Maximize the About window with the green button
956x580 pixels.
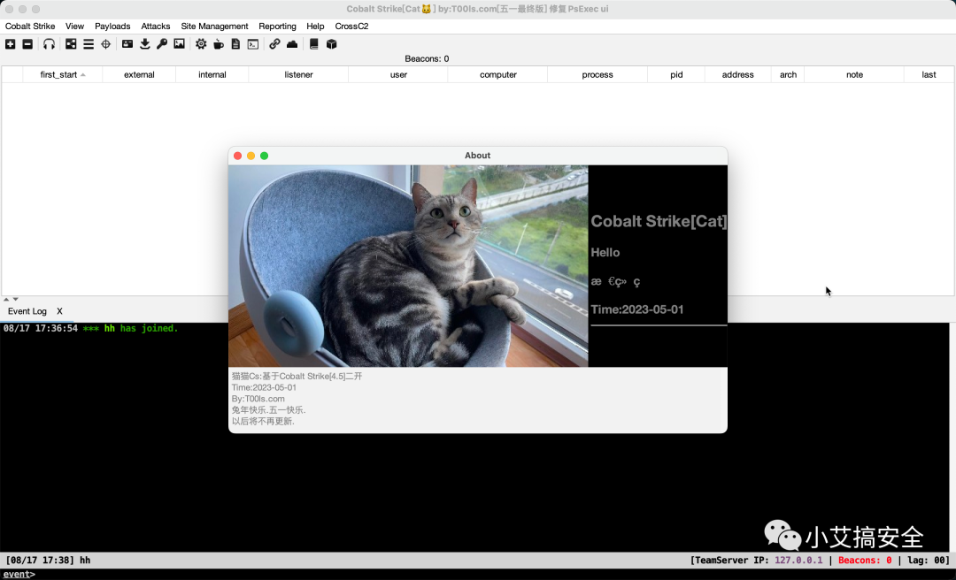pyautogui.click(x=264, y=156)
